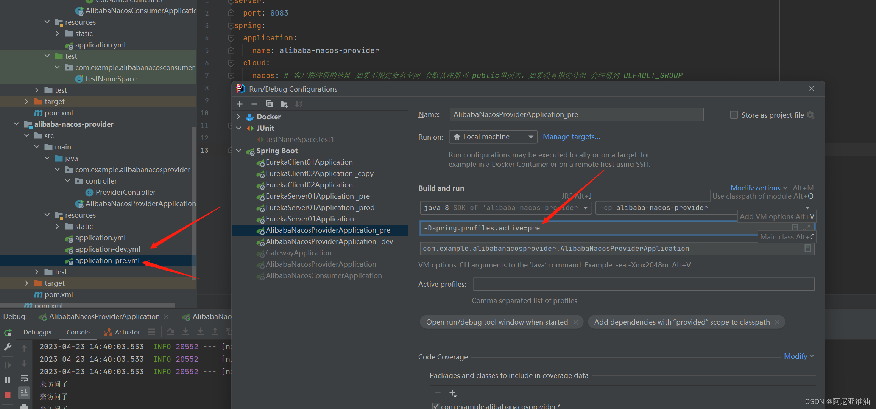Click the Active profiles input field
The height and width of the screenshot is (409, 876).
[643, 284]
